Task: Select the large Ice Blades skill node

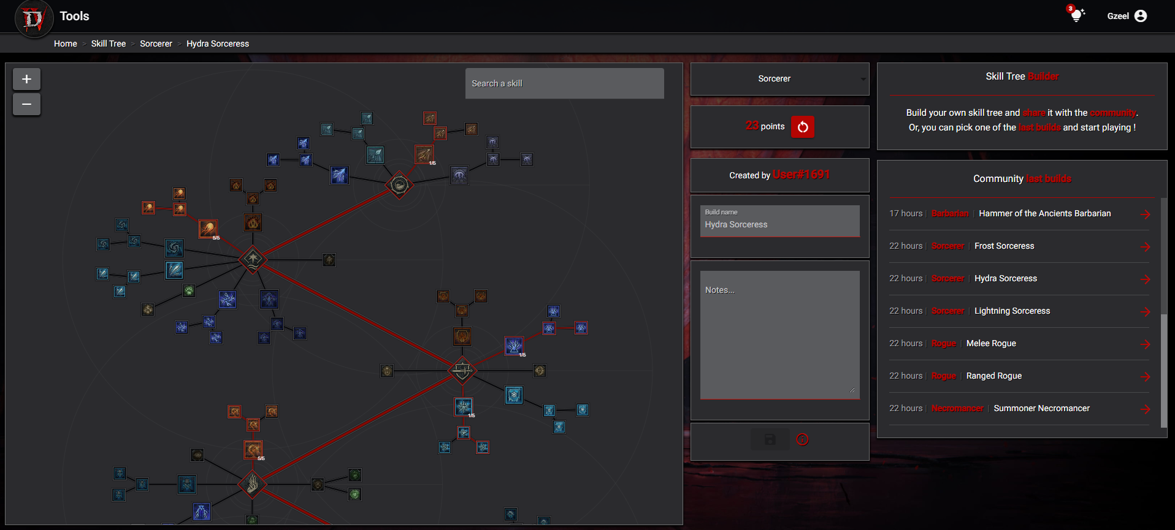Action: (187, 485)
